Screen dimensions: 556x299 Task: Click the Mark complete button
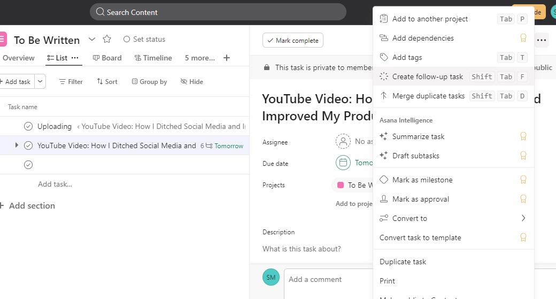(x=293, y=41)
